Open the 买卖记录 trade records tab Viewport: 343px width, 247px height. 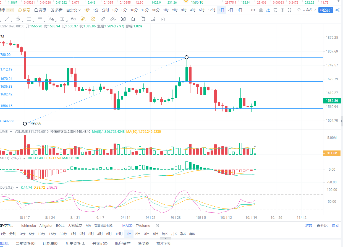(100, 243)
